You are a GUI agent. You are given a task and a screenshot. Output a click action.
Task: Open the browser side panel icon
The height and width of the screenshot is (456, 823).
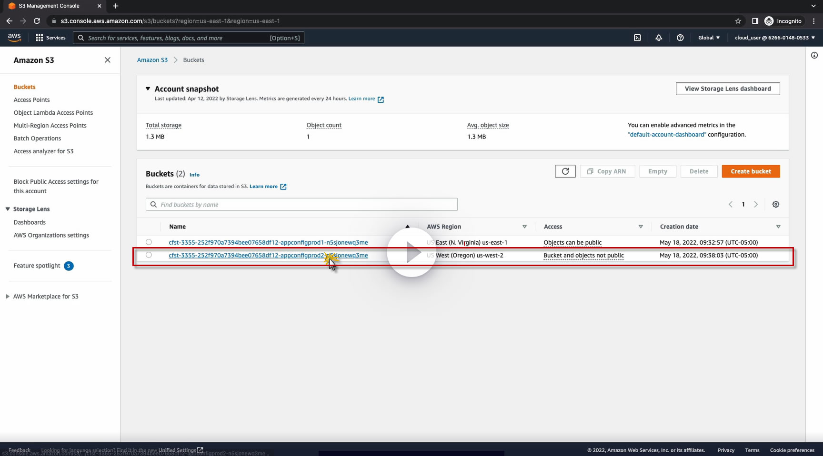point(755,21)
